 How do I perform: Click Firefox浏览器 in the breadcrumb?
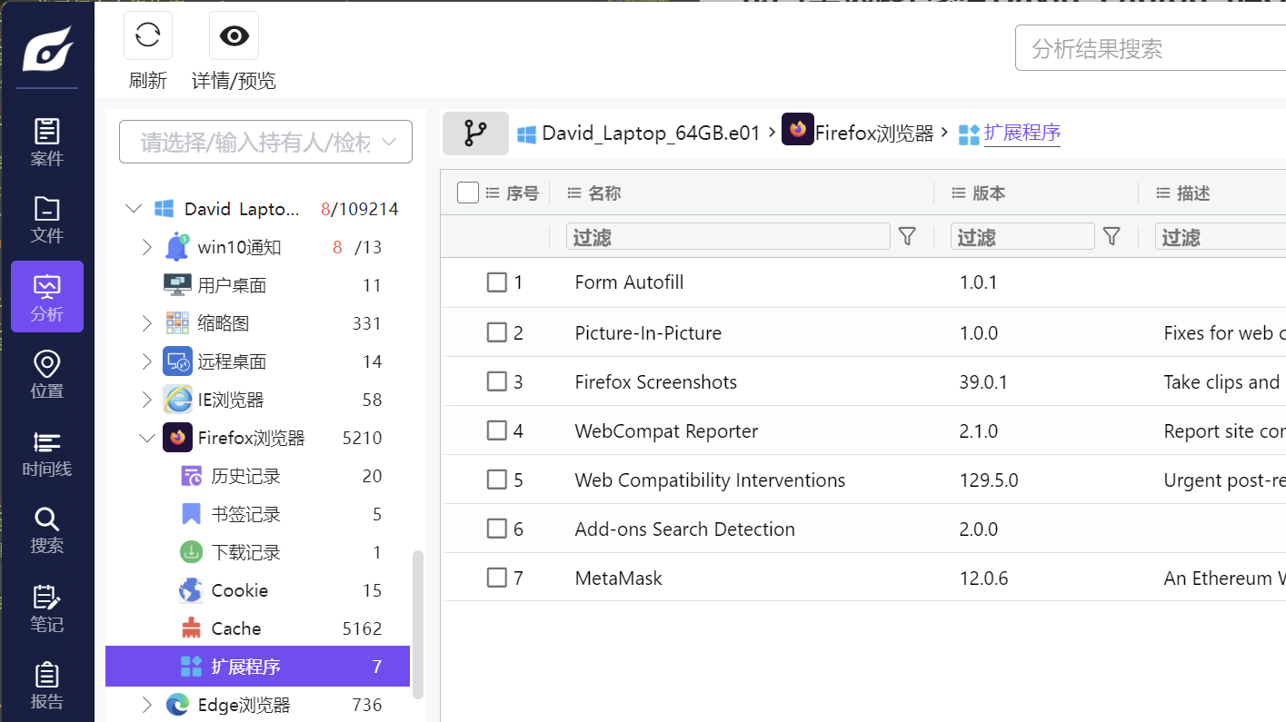[x=873, y=134]
